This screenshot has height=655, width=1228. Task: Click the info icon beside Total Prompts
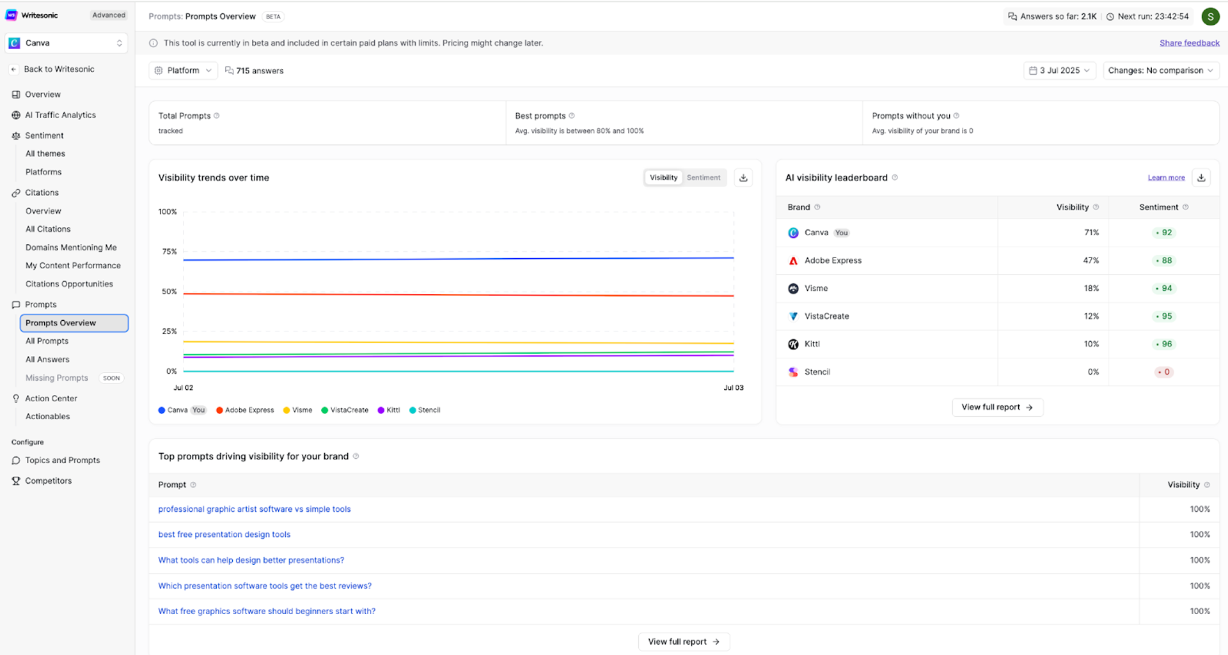point(216,116)
